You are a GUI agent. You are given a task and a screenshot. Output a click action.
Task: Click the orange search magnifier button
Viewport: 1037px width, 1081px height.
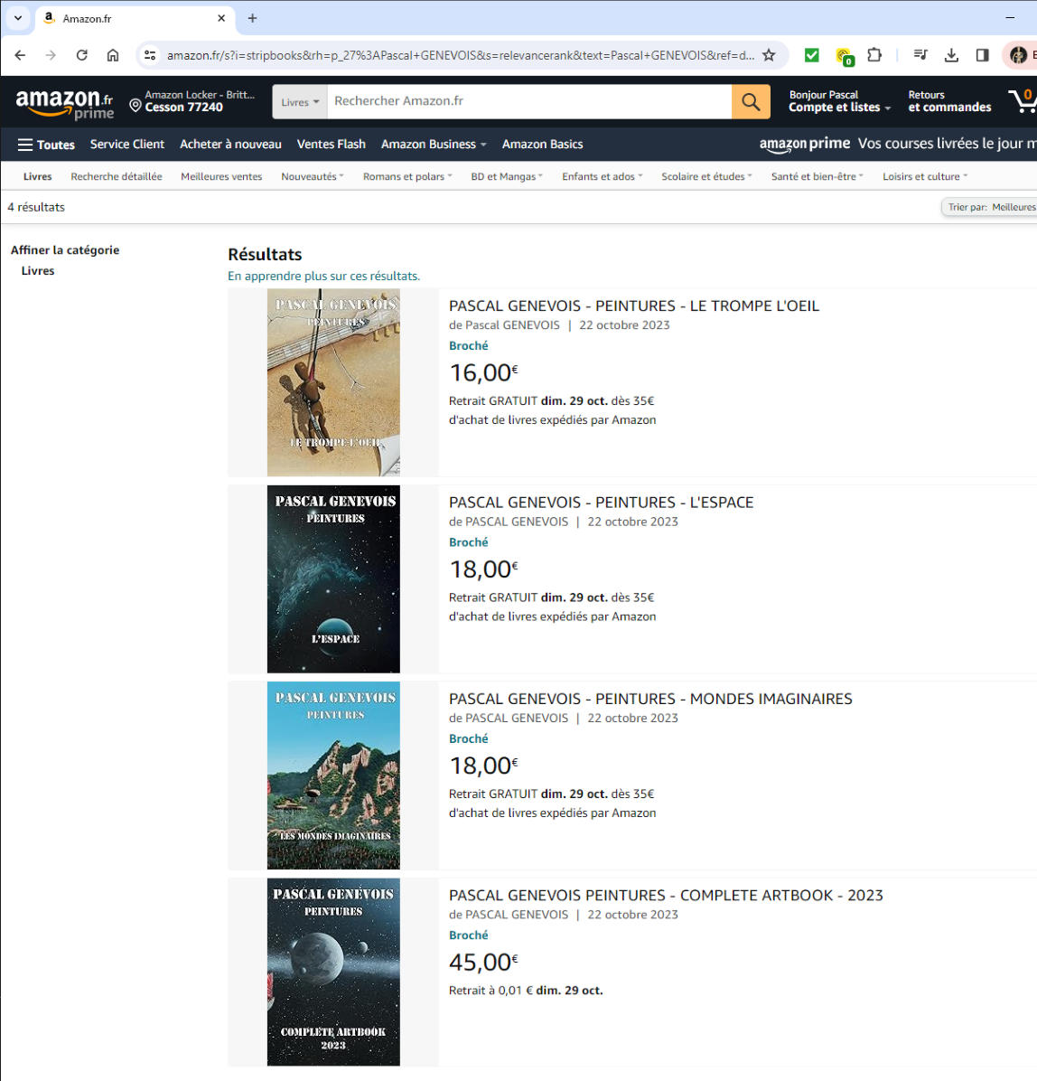[x=751, y=101]
